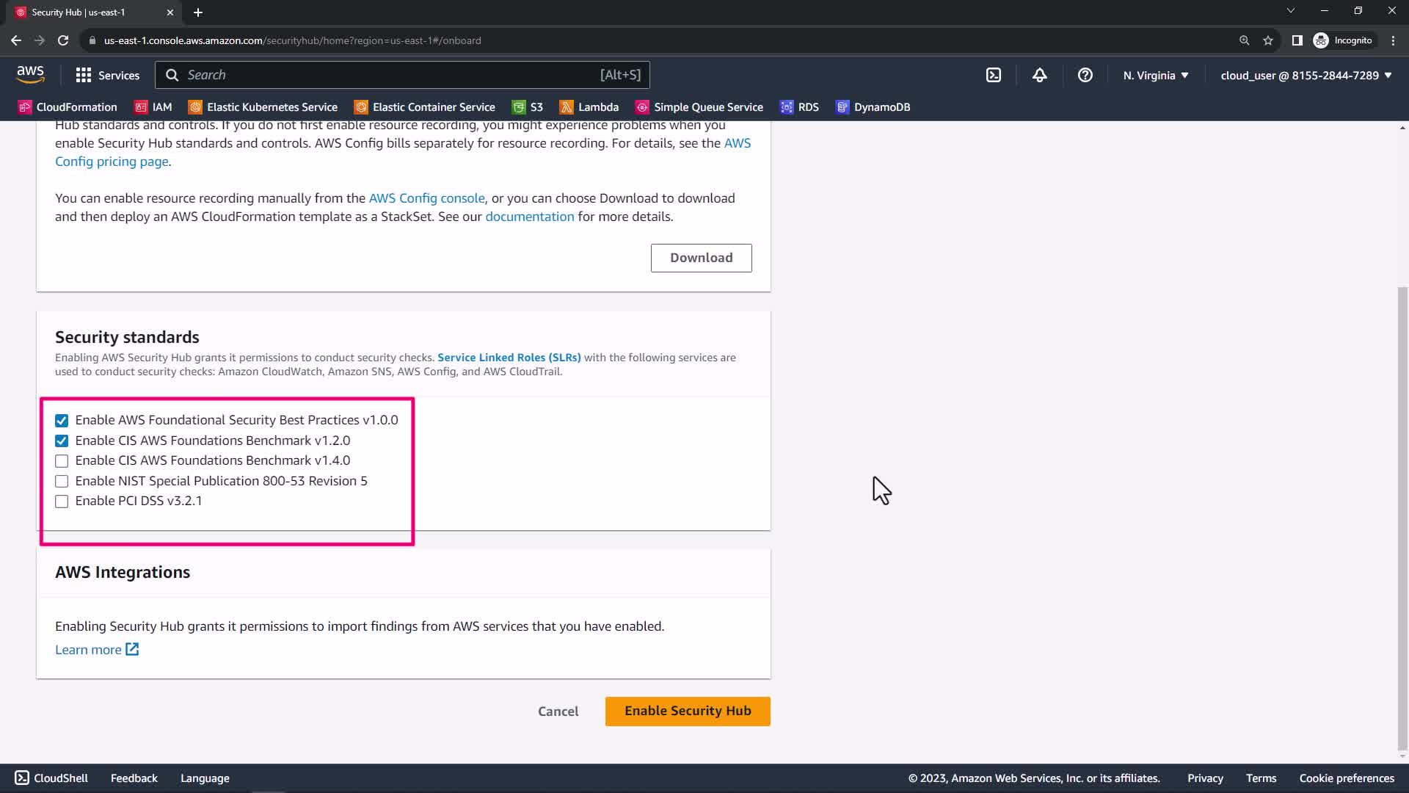
Task: Enable PCI DSS v3.2.1 checkbox
Action: pyautogui.click(x=62, y=501)
